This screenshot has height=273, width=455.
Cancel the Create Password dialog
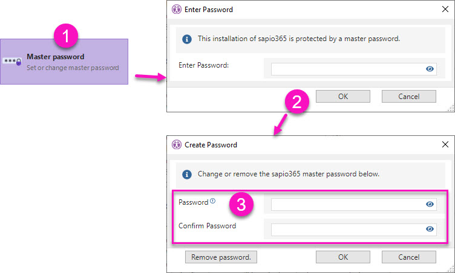(x=408, y=257)
